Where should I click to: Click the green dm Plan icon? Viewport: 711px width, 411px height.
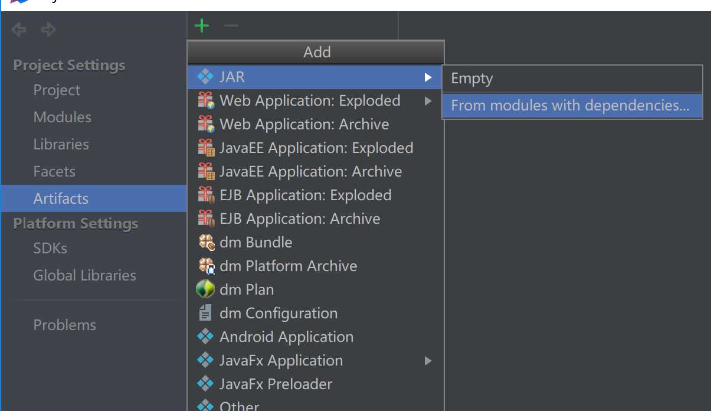205,289
